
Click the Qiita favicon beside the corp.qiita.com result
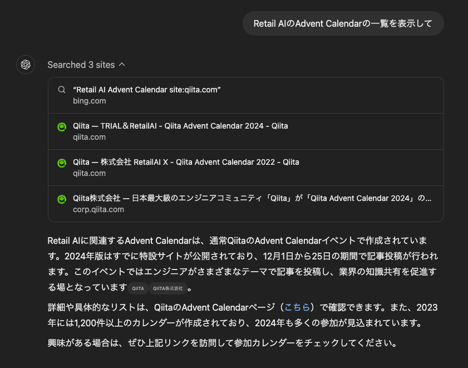(62, 199)
